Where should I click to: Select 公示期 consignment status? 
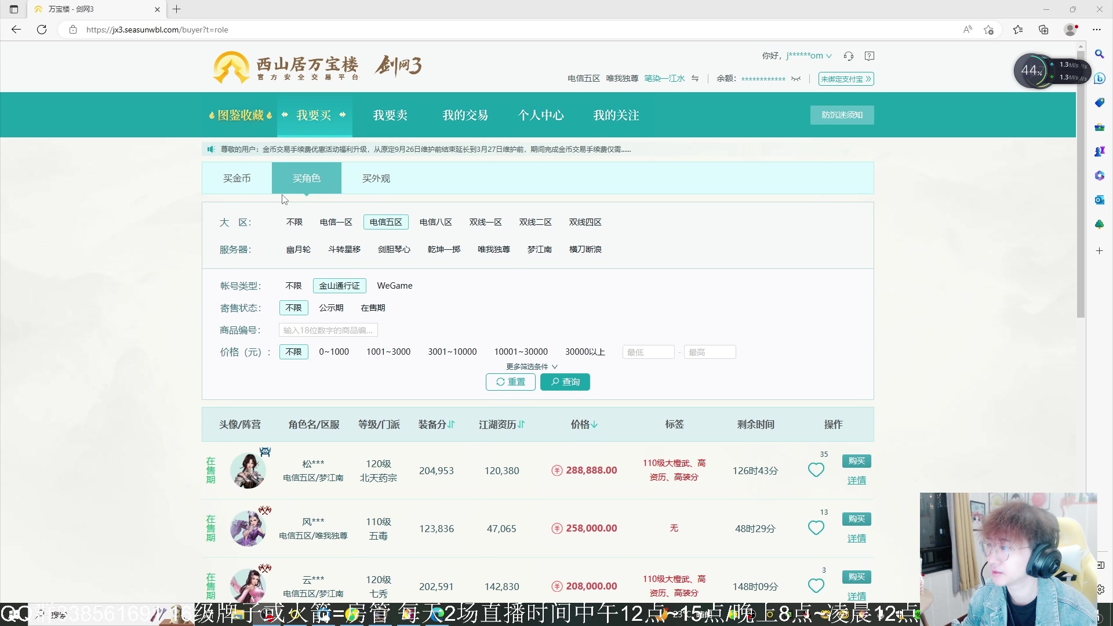pyautogui.click(x=331, y=308)
